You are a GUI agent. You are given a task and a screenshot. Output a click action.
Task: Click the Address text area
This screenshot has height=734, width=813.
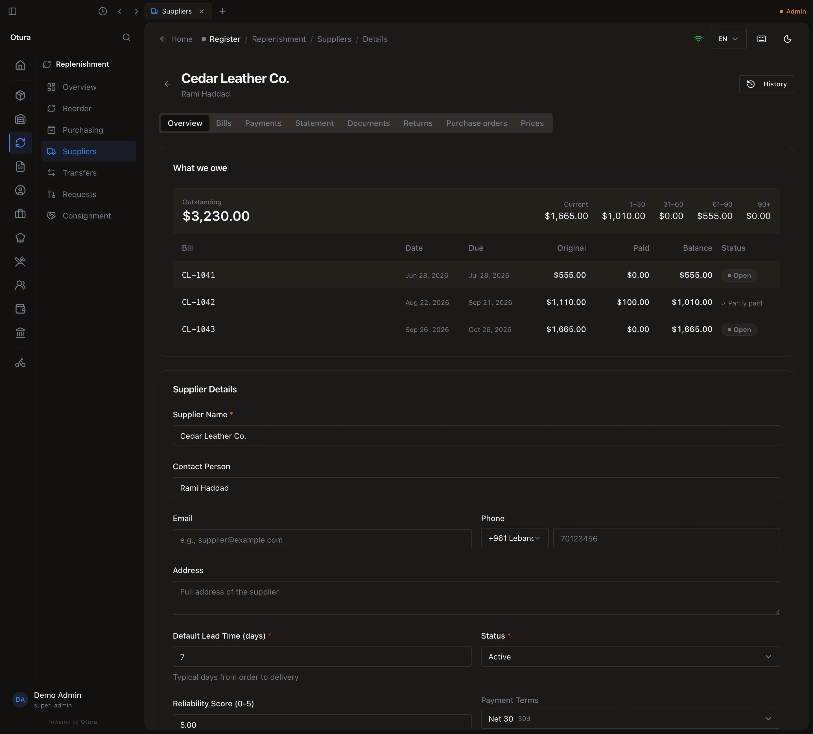(x=476, y=598)
